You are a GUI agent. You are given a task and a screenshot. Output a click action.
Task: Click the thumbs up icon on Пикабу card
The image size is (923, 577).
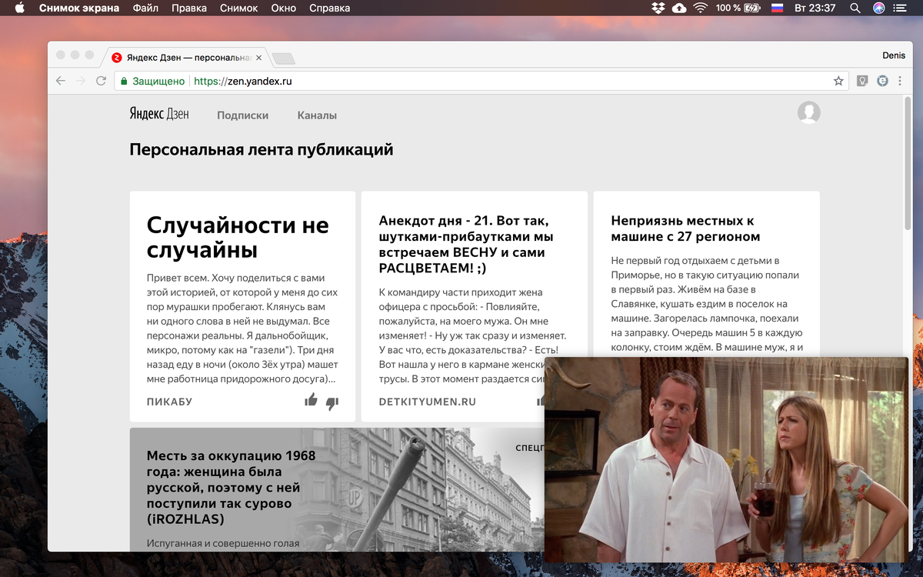[311, 400]
